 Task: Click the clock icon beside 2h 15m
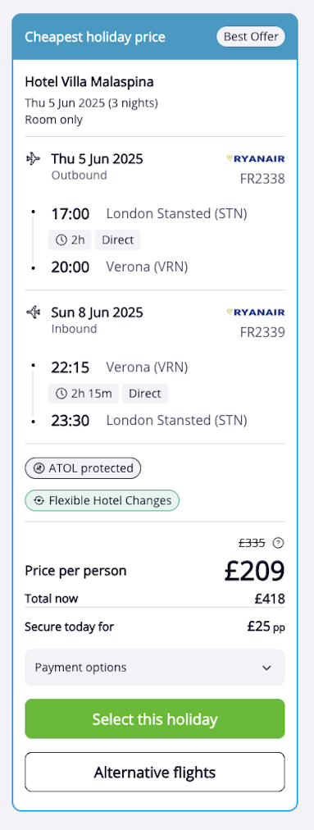click(x=61, y=394)
